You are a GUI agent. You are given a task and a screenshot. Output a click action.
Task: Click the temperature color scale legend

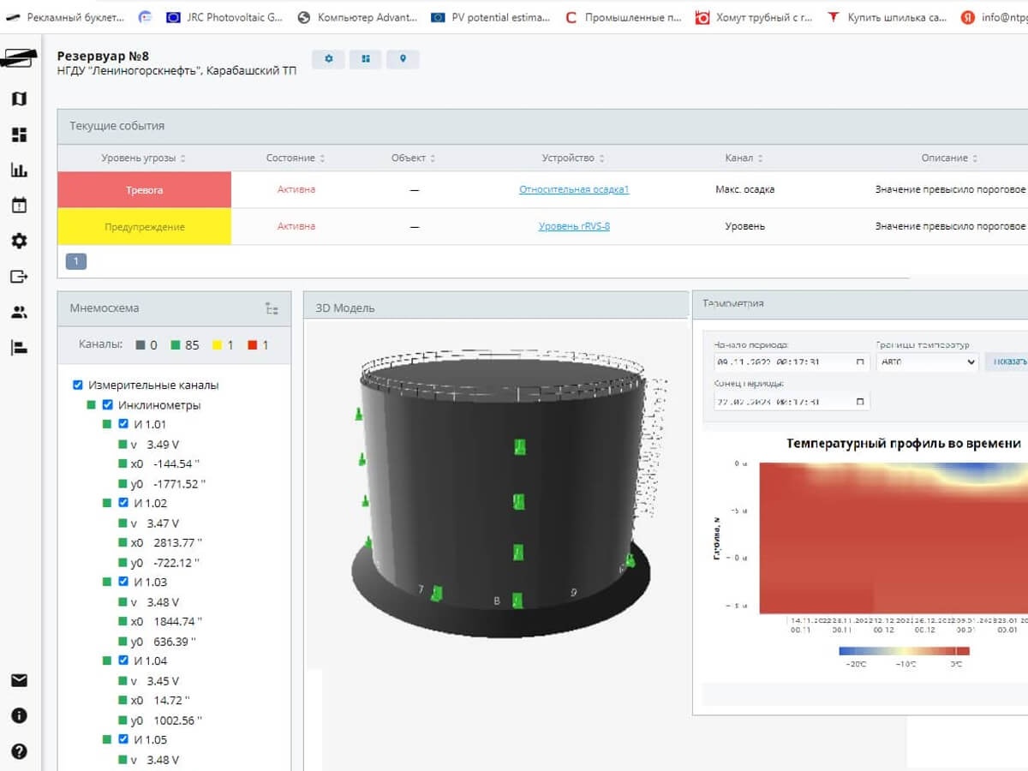(903, 650)
